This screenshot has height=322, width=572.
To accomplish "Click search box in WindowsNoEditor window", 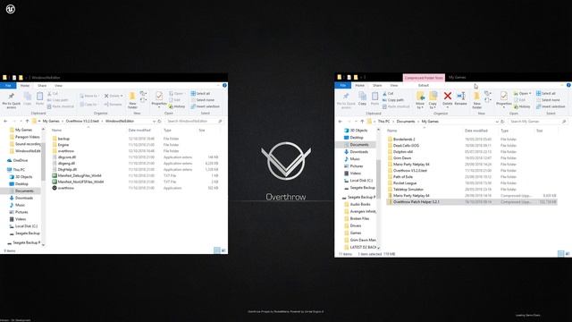I will 194,121.
